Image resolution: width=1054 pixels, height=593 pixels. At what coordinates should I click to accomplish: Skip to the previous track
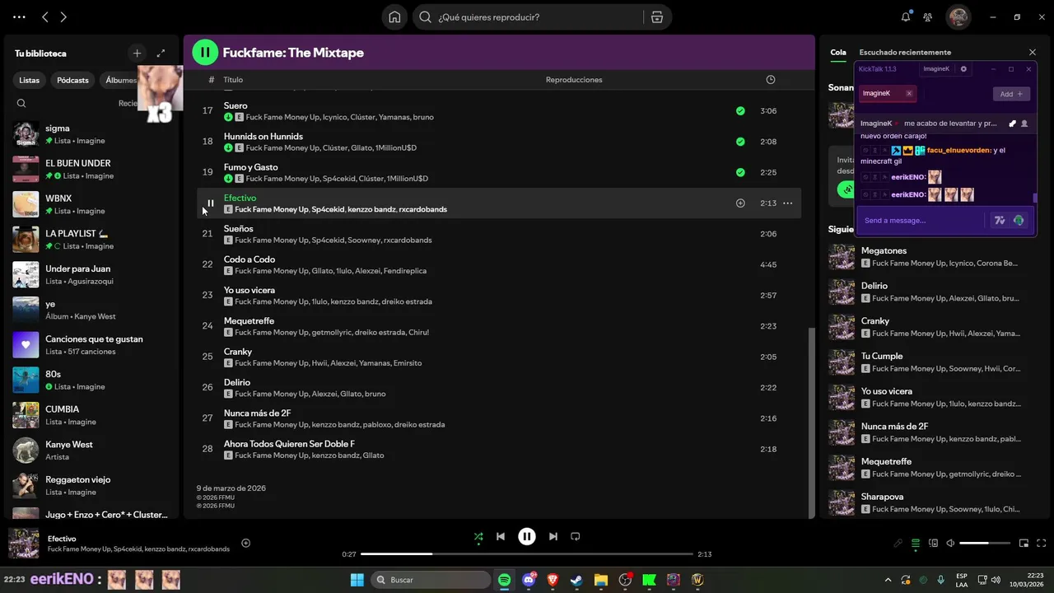tap(501, 536)
